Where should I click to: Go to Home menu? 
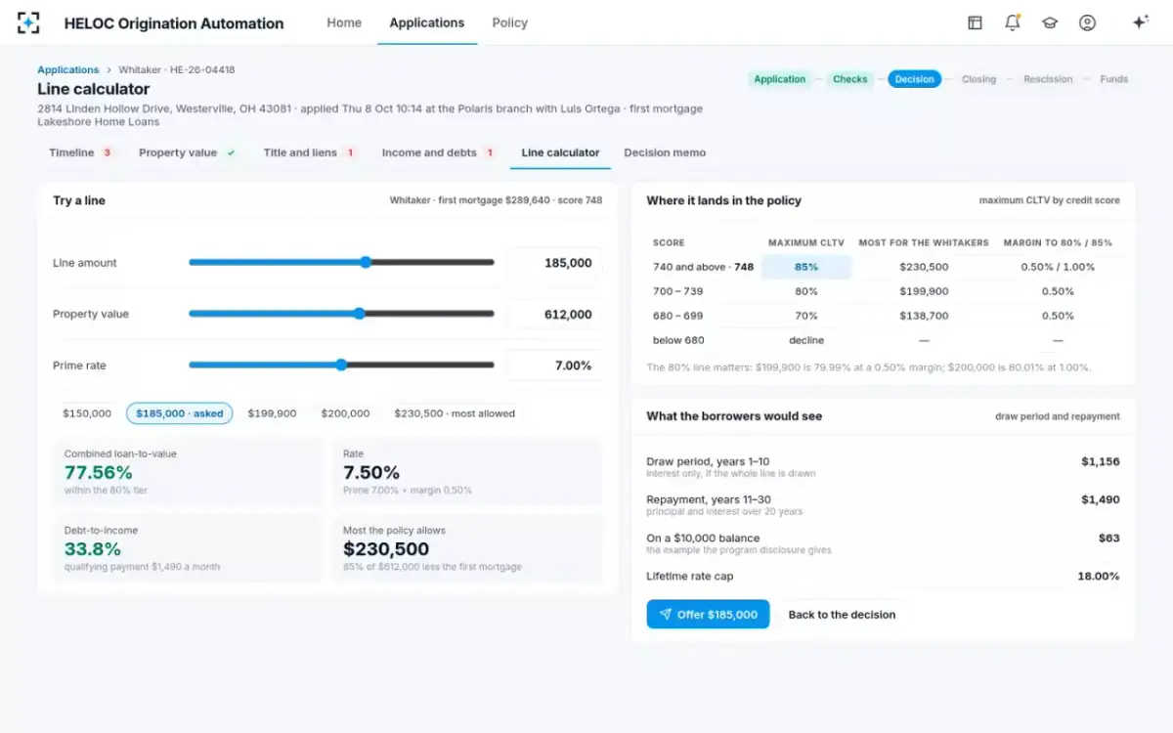click(344, 22)
